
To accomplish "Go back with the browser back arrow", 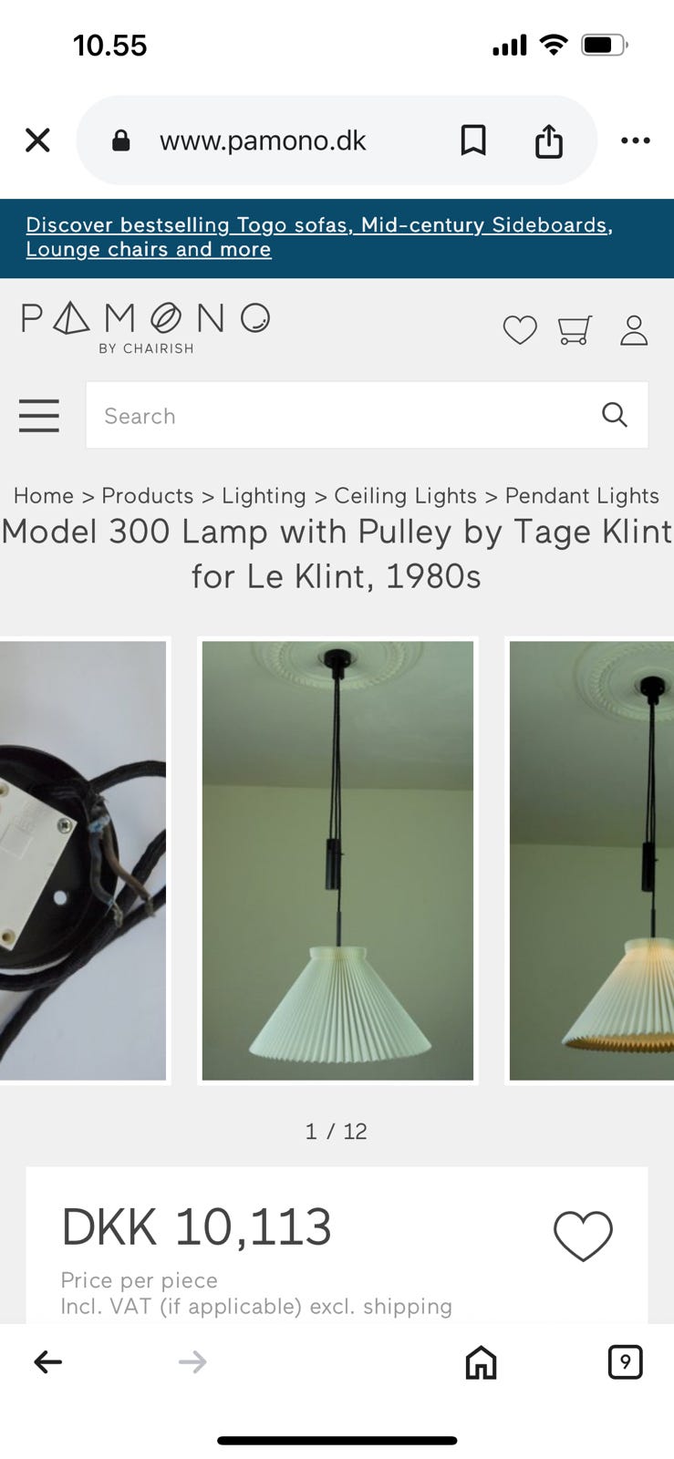I will coord(47,1362).
